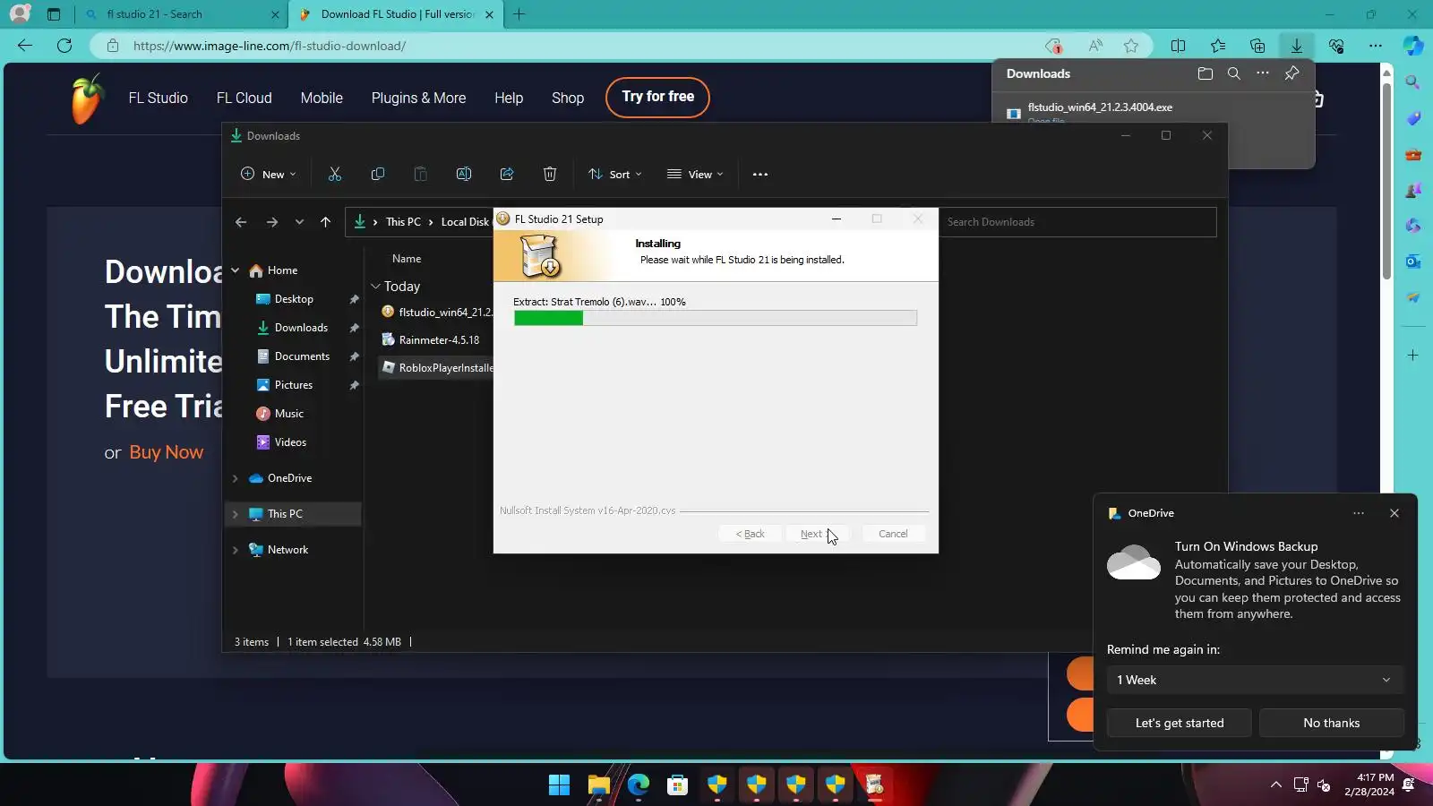Click Let's get started in OneDrive notification

click(1179, 723)
